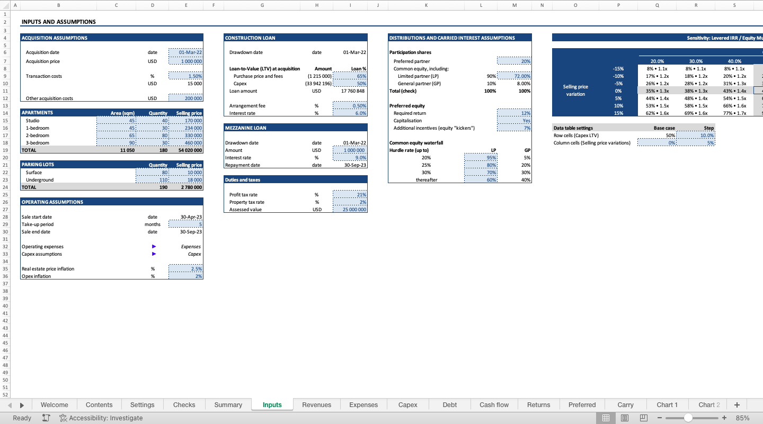Select the acquisition date cell 01-Mar-22
The image size is (763, 424).
(x=186, y=52)
